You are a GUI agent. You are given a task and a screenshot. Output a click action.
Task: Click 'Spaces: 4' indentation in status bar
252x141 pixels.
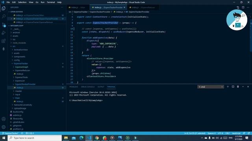tap(211, 133)
